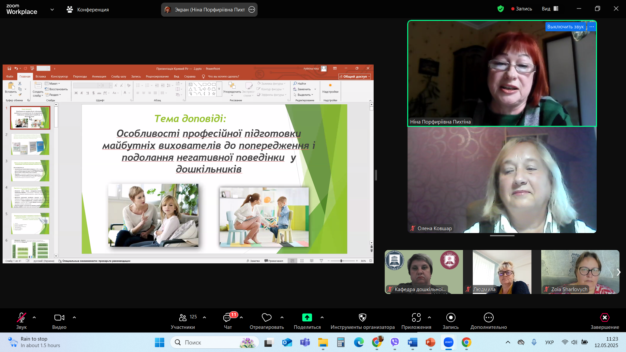Show next participants page arrow
The width and height of the screenshot is (626, 352).
(x=619, y=272)
